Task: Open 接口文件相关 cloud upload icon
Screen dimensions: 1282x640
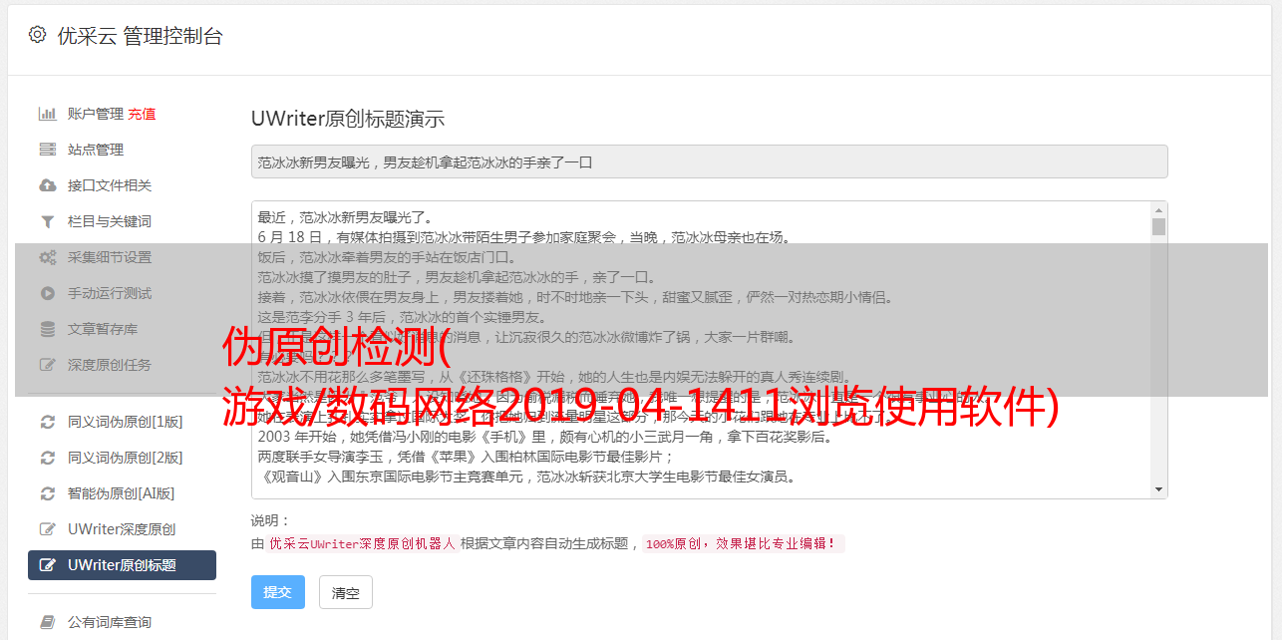Action: pyautogui.click(x=47, y=185)
